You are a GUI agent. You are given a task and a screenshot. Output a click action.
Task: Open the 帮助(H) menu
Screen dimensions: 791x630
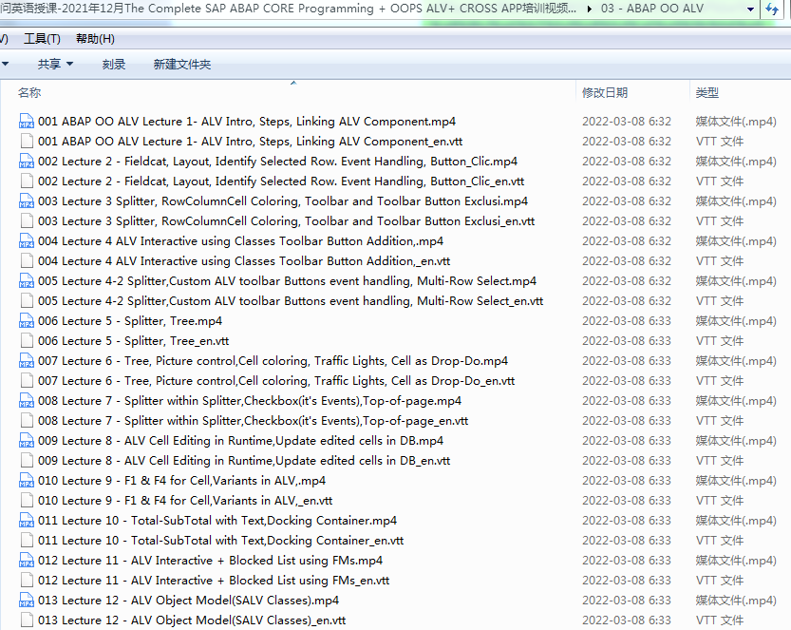click(95, 39)
